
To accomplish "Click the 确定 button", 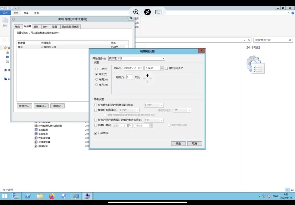I will click(x=178, y=143).
